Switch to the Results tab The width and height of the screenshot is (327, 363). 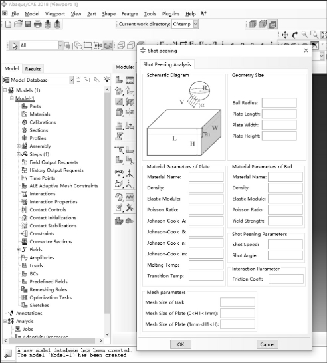[x=33, y=69]
